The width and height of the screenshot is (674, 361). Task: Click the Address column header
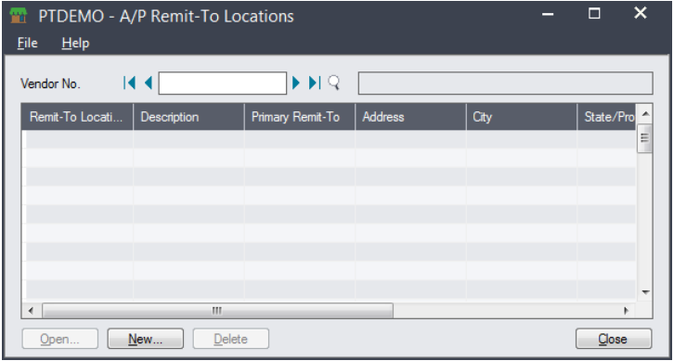410,117
